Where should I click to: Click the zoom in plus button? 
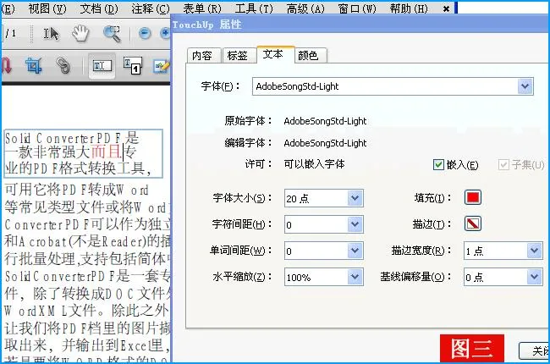pos(165,34)
